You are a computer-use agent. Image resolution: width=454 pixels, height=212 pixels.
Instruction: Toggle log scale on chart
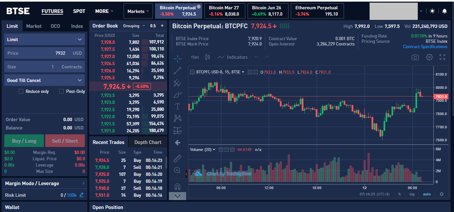[412, 194]
